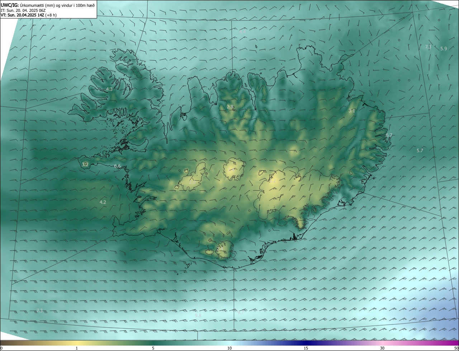
Task: Click the 3.2 value on the western peninsula
Action: [85, 164]
